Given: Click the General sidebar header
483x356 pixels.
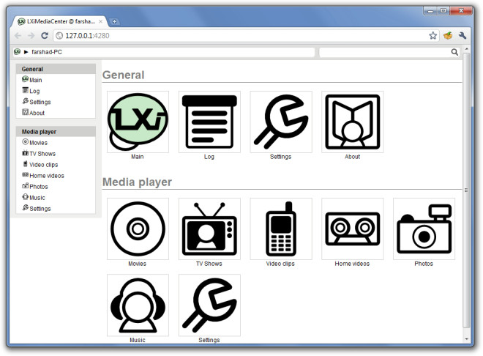Looking at the screenshot, I should click(56, 69).
